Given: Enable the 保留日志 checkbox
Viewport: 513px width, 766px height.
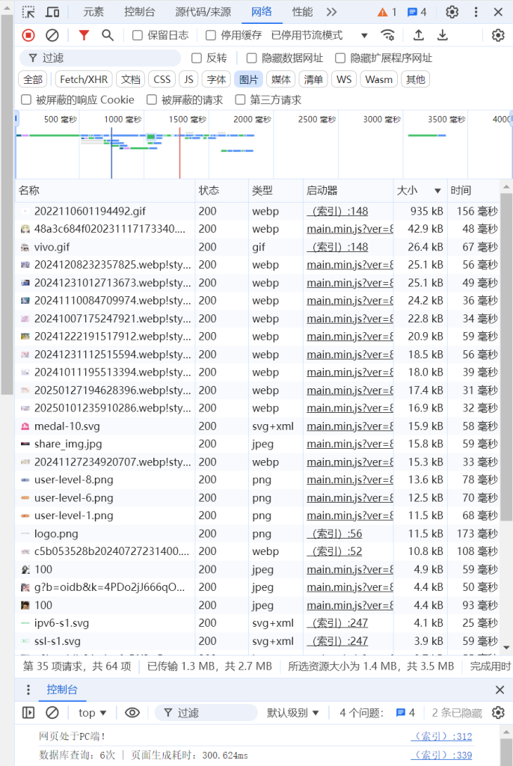Looking at the screenshot, I should coord(138,35).
